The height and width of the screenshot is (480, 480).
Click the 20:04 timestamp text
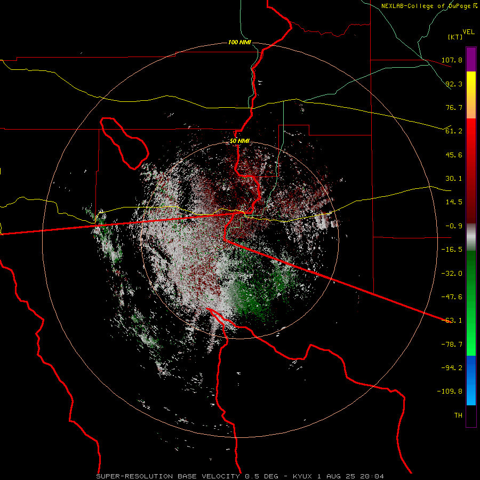click(372, 476)
